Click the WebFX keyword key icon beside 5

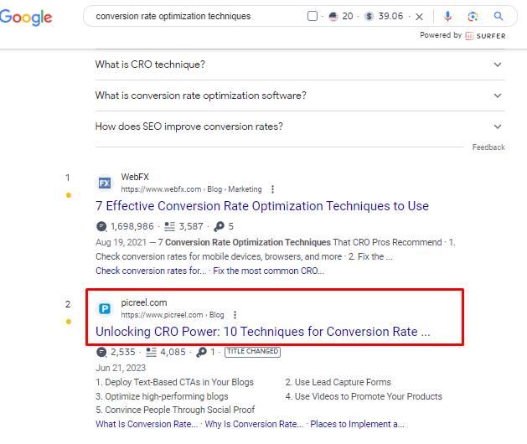pyautogui.click(x=220, y=226)
